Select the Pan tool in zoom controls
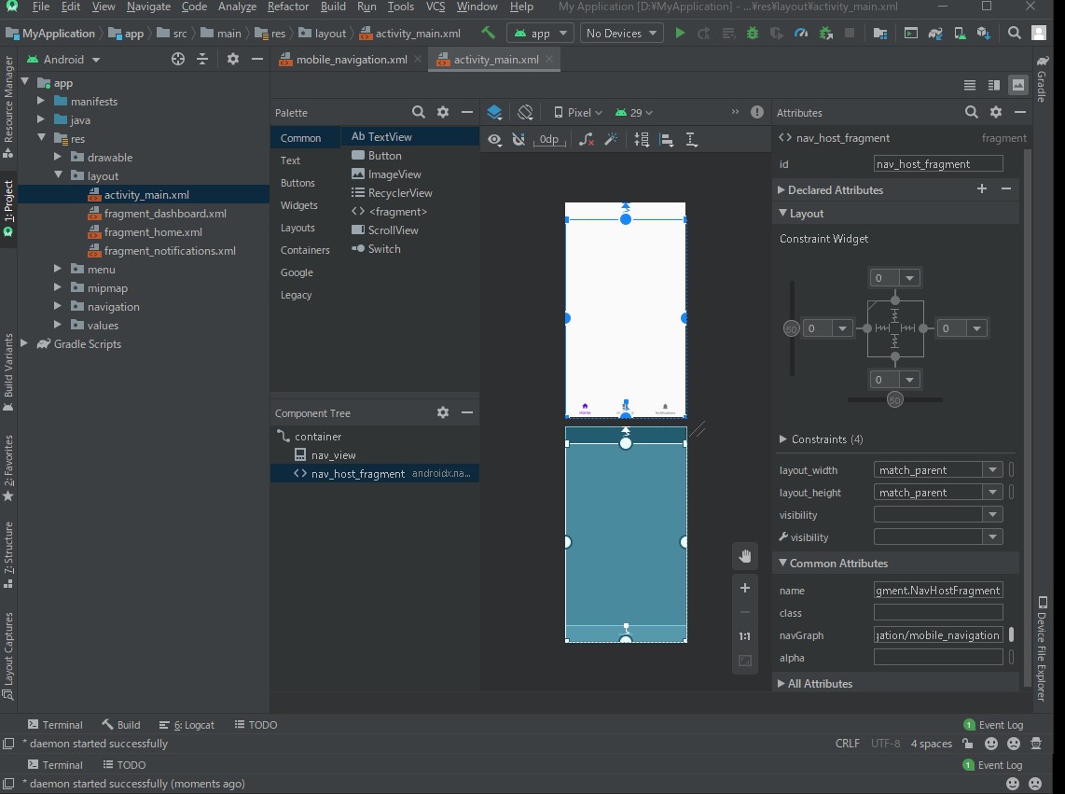This screenshot has height=794, width=1065. [x=745, y=556]
